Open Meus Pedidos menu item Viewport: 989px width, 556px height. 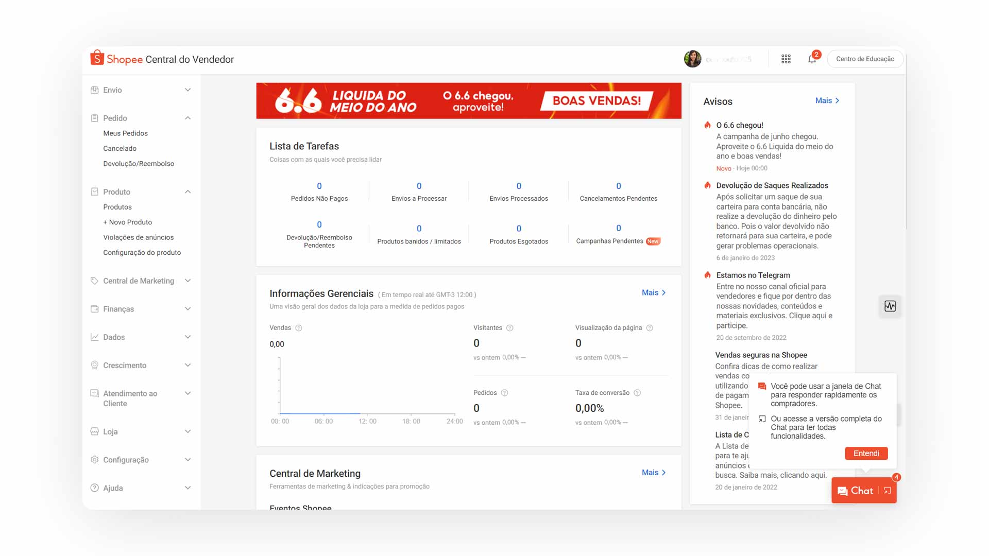click(x=125, y=133)
